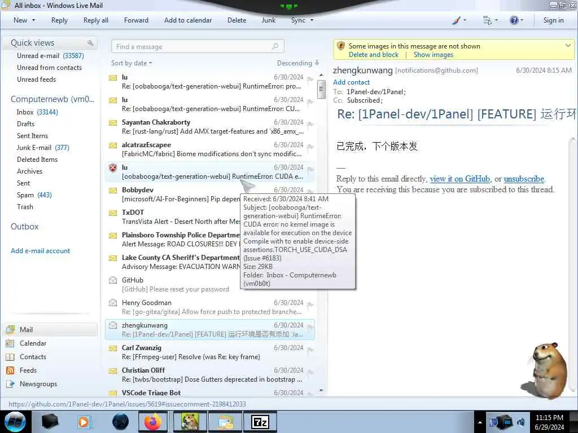The image size is (578, 433).
Task: Switch to Mail view
Action: click(x=50, y=329)
